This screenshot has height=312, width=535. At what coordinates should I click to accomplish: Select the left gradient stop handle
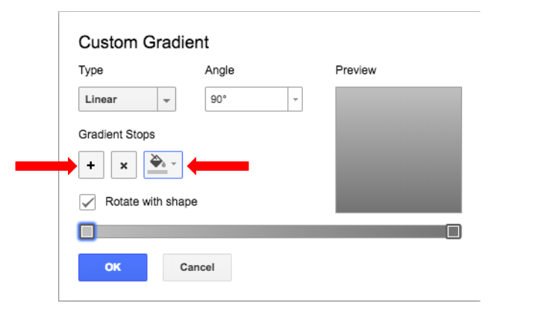87,231
